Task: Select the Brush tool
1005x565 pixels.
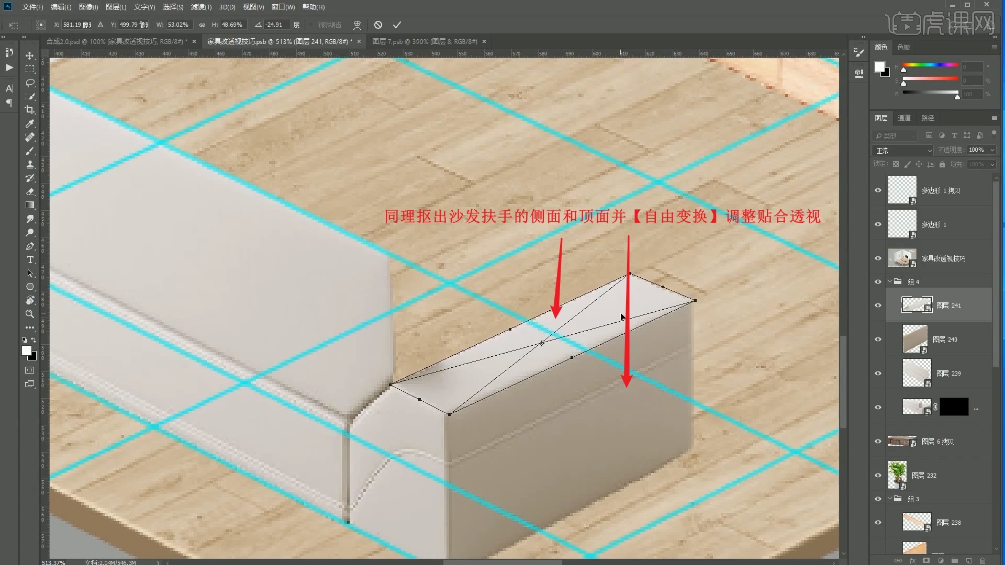Action: pyautogui.click(x=30, y=151)
